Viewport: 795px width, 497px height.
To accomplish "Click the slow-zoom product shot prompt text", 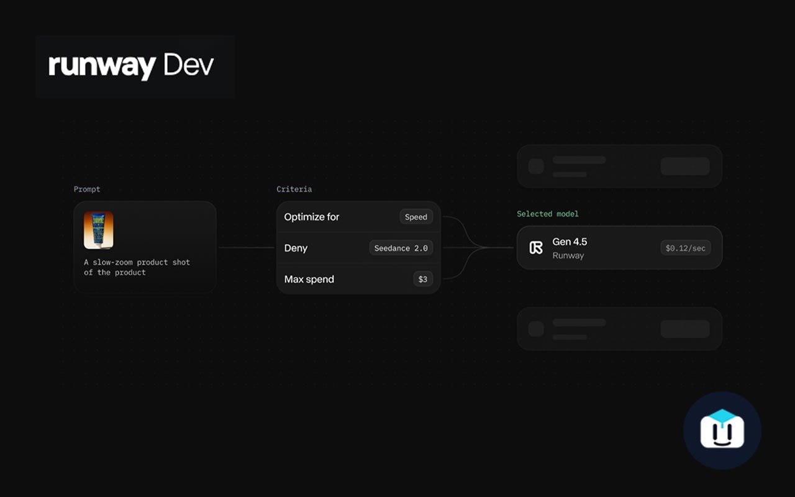I will click(x=137, y=267).
